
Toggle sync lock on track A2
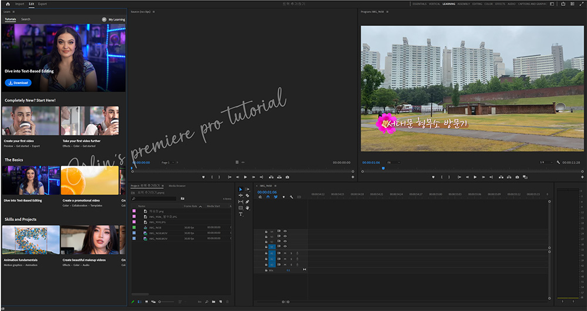pos(279,259)
